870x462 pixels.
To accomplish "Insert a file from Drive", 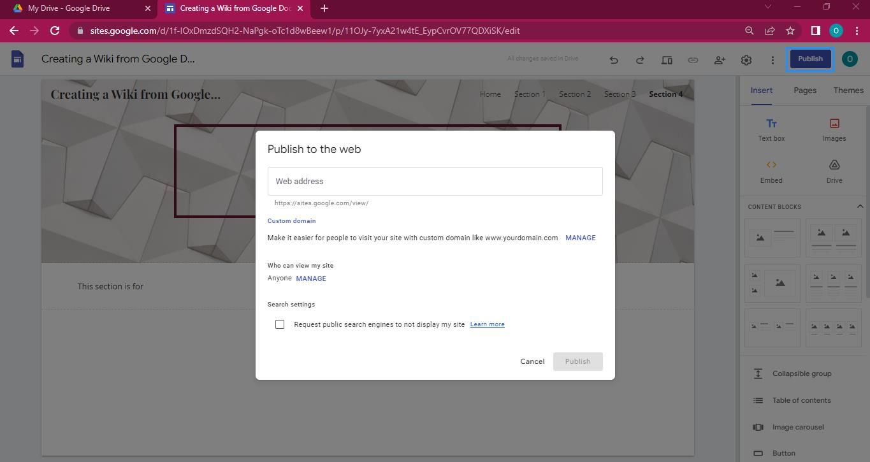I will pos(834,171).
